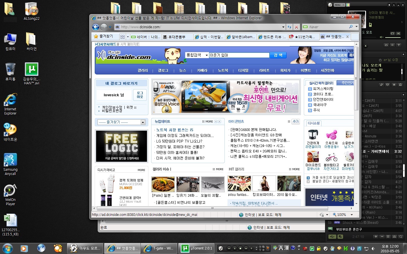The height and width of the screenshot is (254, 407).
Task: Open the MelOn Player desktop shortcut
Action: coord(10,195)
